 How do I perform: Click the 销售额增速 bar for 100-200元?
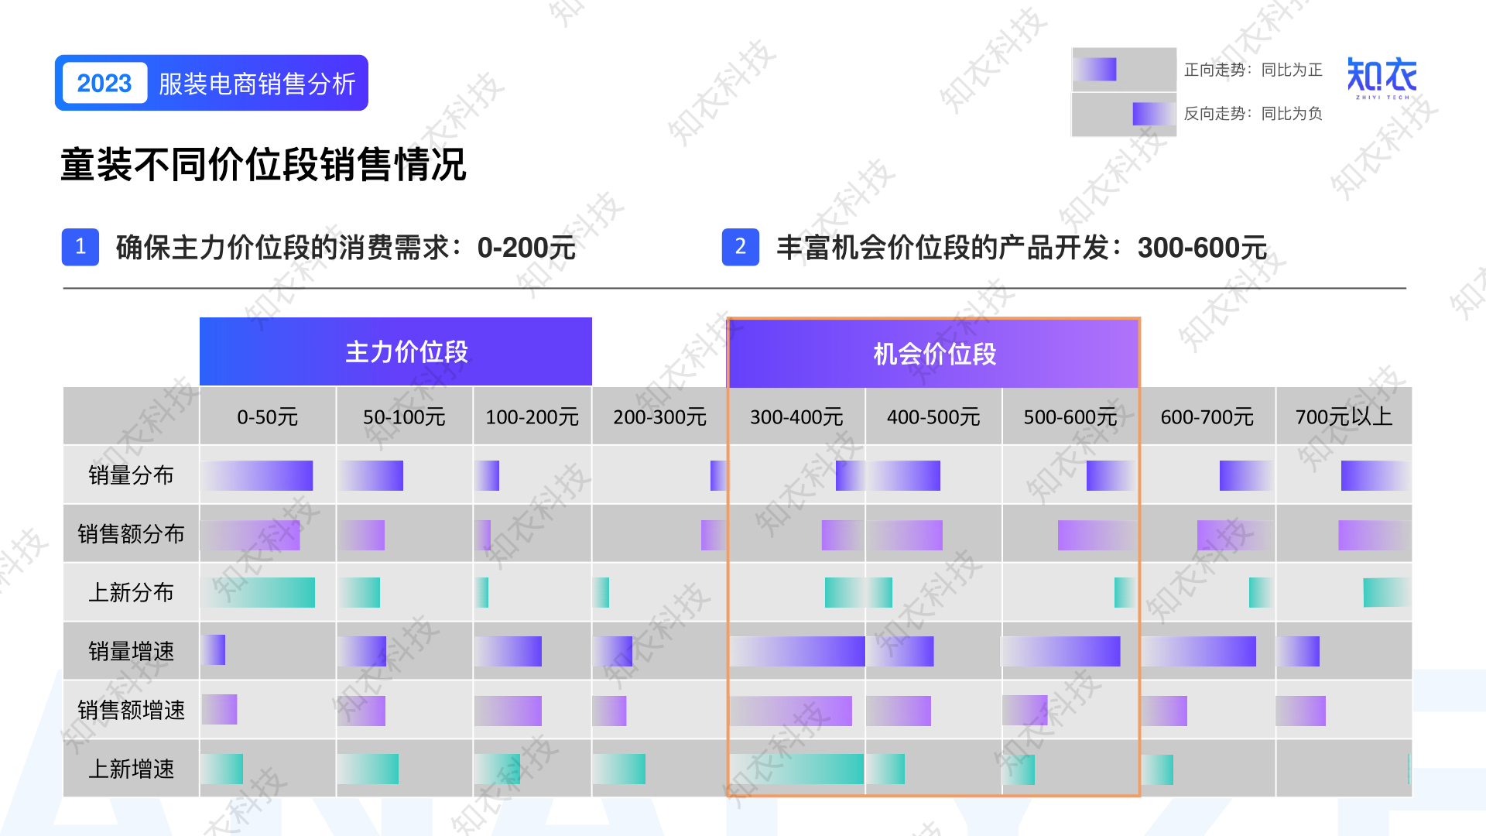point(508,711)
